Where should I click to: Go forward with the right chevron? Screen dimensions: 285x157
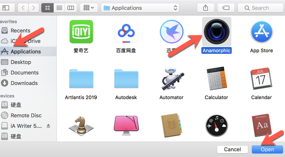pos(33,8)
